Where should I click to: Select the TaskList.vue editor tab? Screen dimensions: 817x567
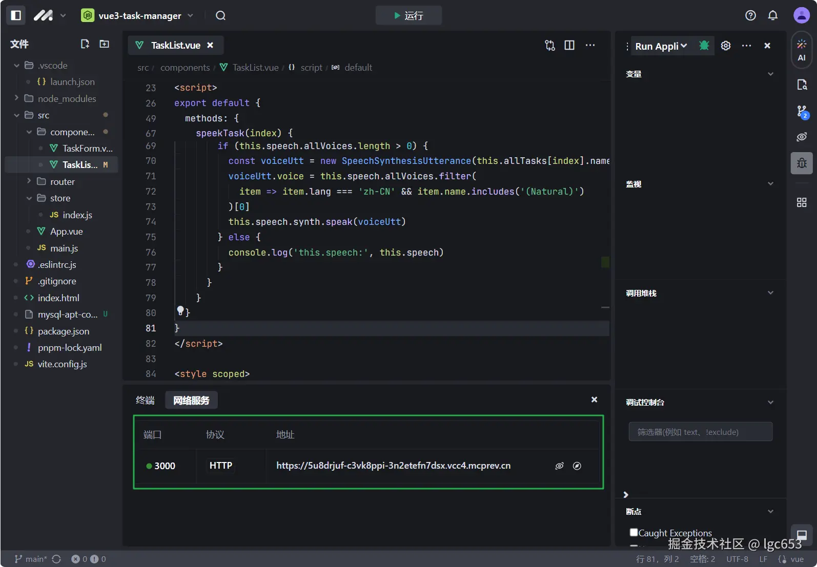[175, 45]
